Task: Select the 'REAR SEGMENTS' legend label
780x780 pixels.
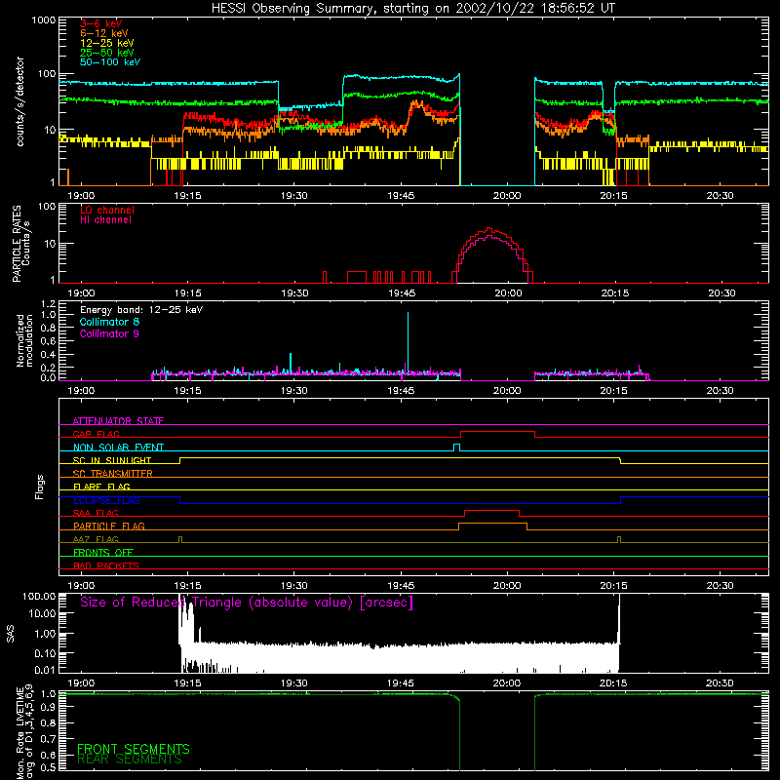Action: (x=130, y=760)
